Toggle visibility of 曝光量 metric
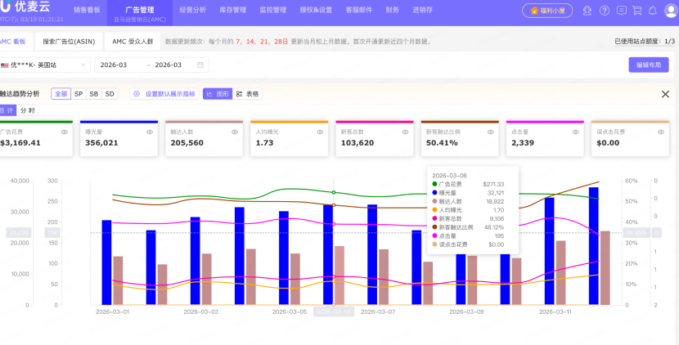Image resolution: width=679 pixels, height=345 pixels. pos(150,131)
